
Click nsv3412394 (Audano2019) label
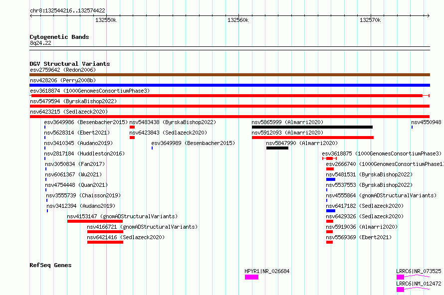[81, 206]
